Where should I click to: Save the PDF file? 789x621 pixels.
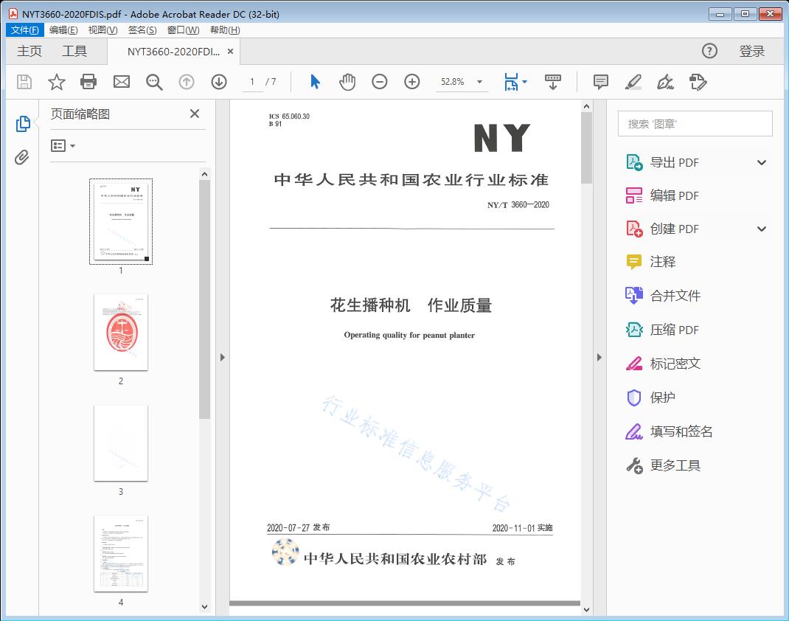tap(23, 82)
